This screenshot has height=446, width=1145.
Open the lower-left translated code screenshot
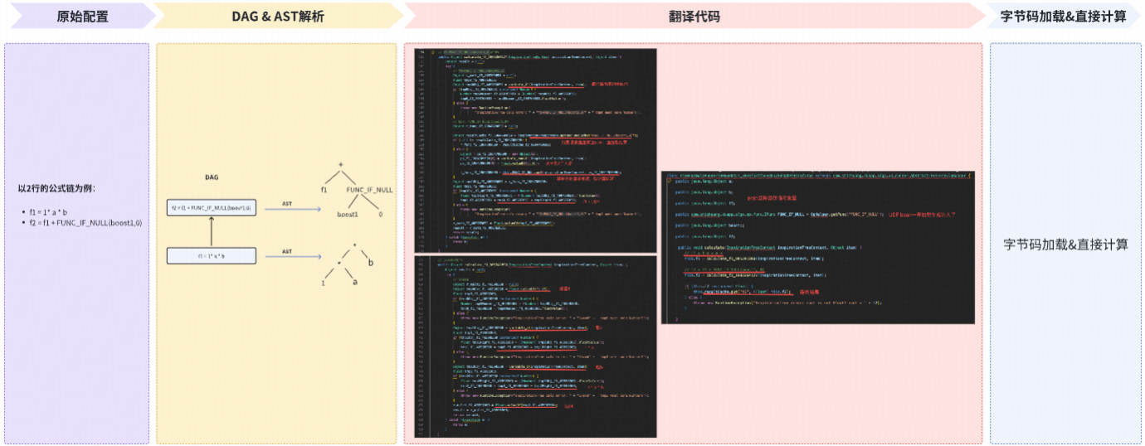535,347
